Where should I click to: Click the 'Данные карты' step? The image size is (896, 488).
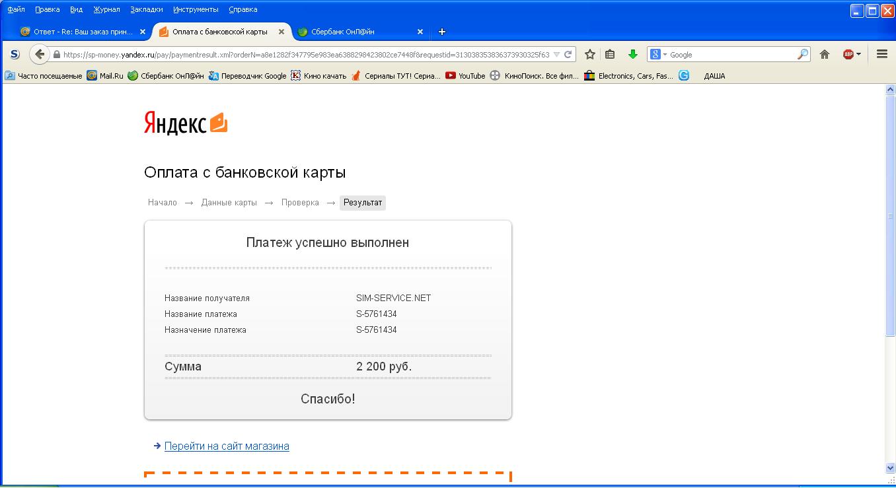coord(229,203)
